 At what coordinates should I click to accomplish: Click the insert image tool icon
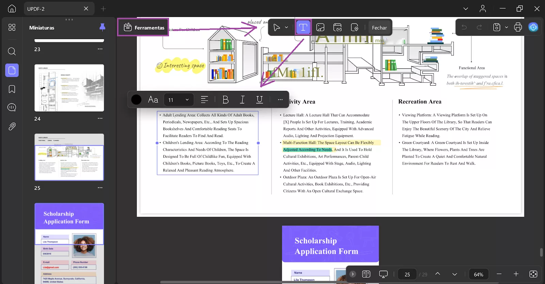(x=320, y=28)
